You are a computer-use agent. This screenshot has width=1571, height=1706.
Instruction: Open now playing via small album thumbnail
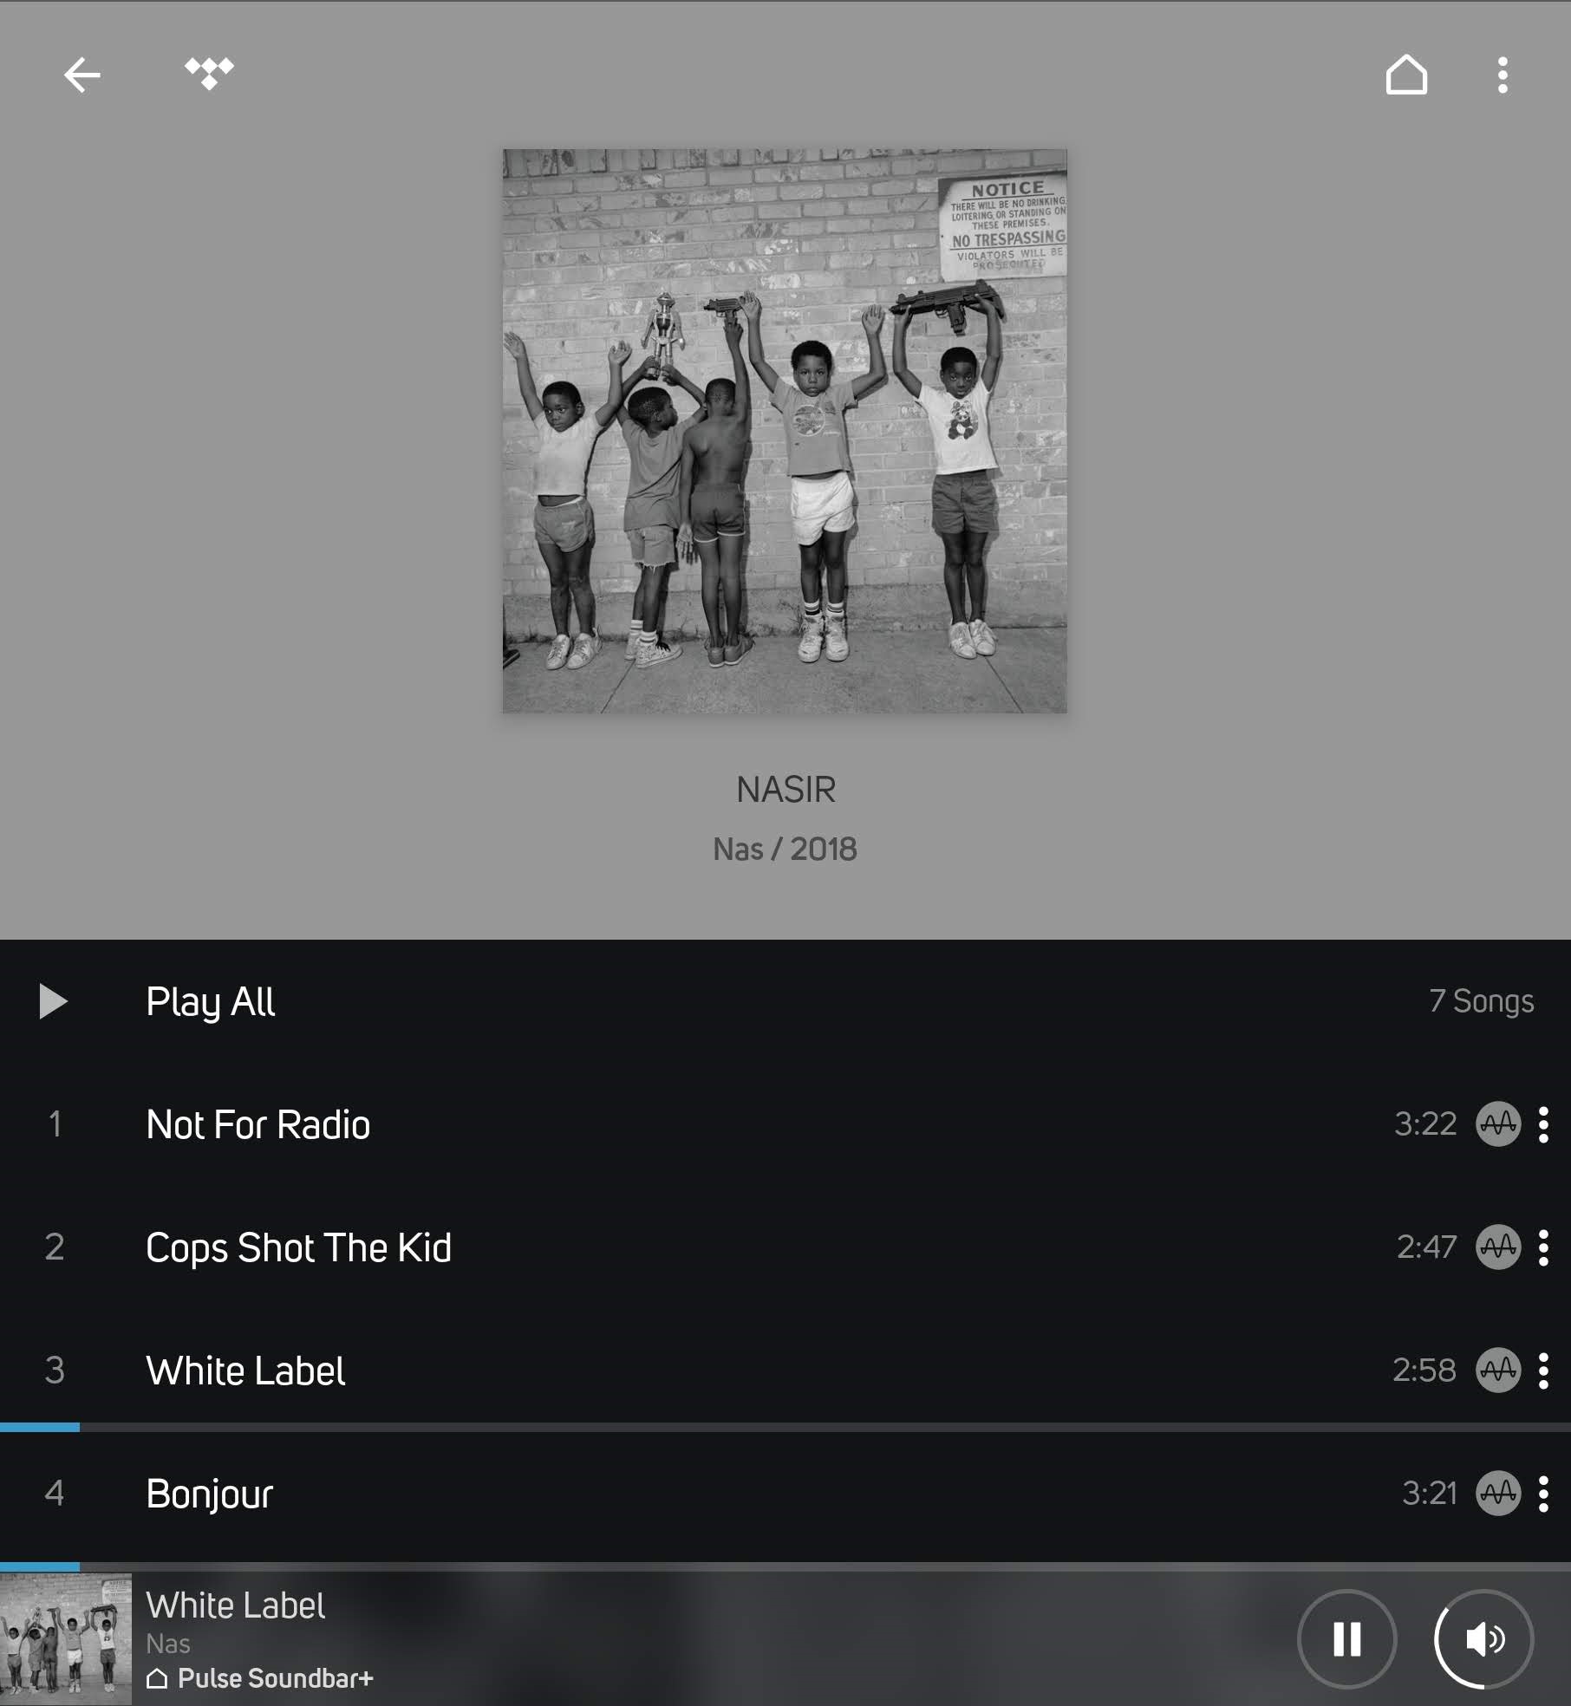pos(66,1638)
